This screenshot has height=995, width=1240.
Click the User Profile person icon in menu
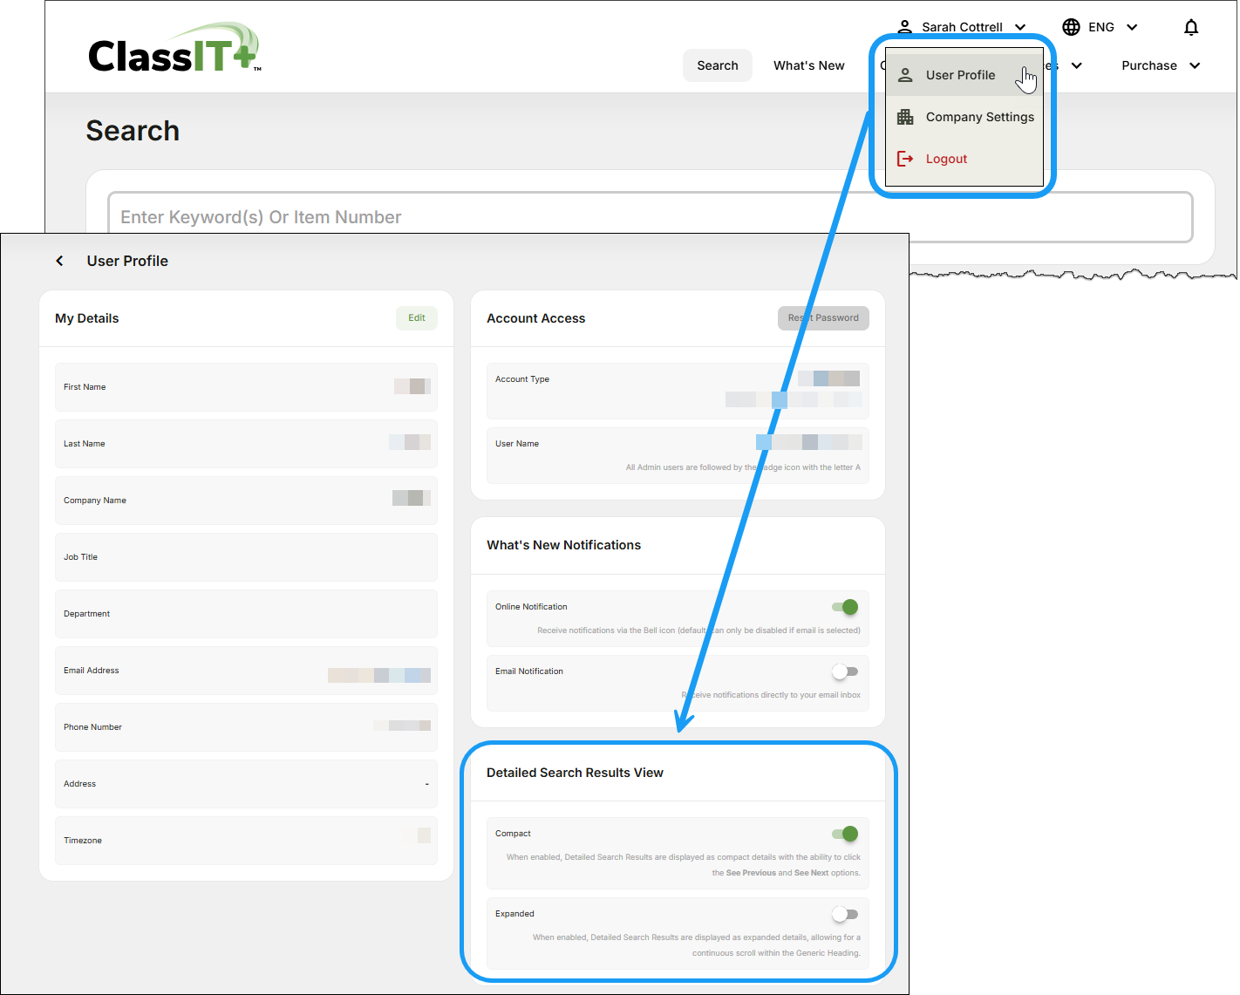pyautogui.click(x=905, y=75)
